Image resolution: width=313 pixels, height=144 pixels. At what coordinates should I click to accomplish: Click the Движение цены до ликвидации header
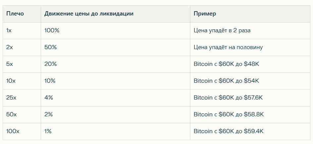(x=116, y=14)
